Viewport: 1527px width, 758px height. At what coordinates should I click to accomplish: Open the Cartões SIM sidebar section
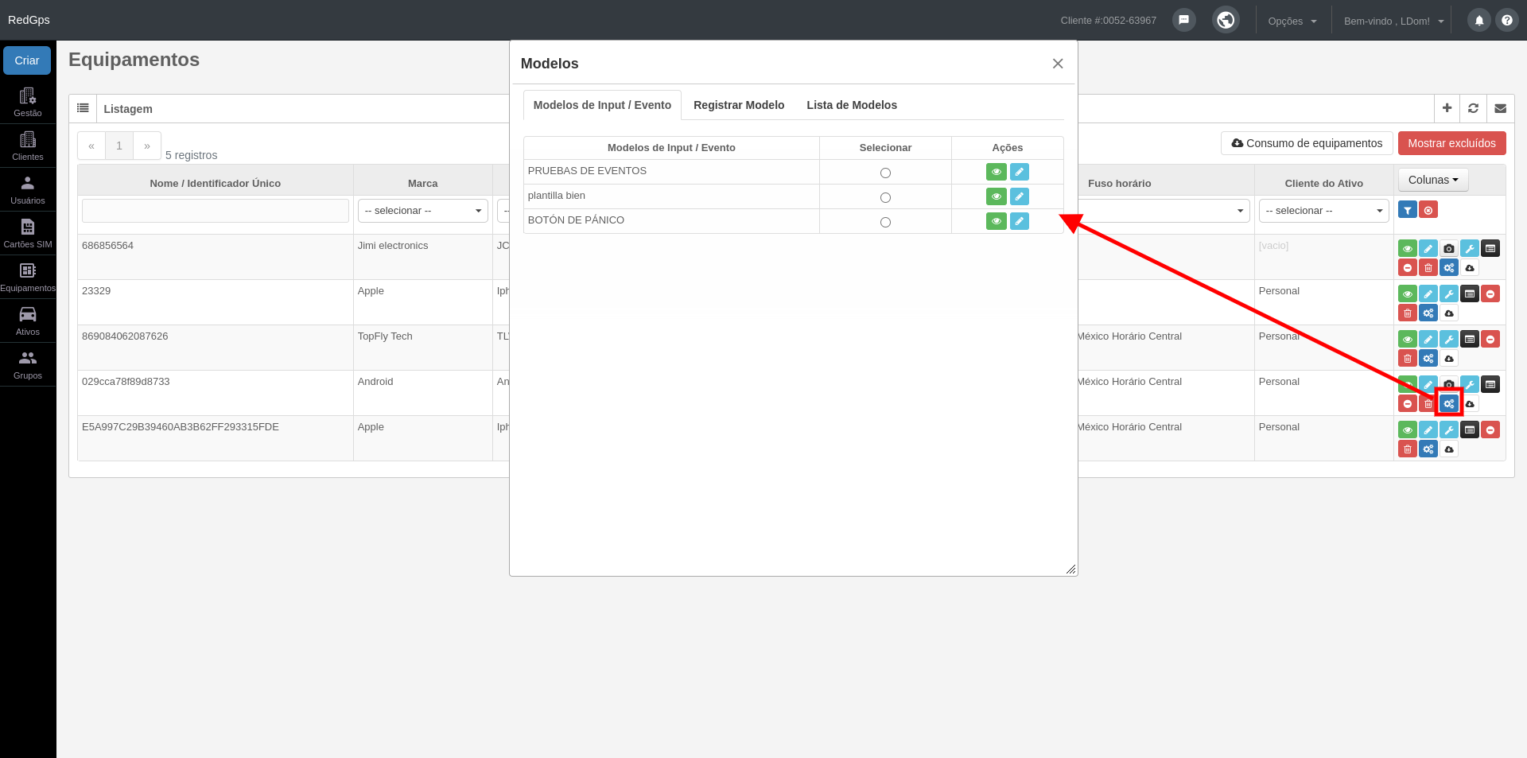pos(28,233)
